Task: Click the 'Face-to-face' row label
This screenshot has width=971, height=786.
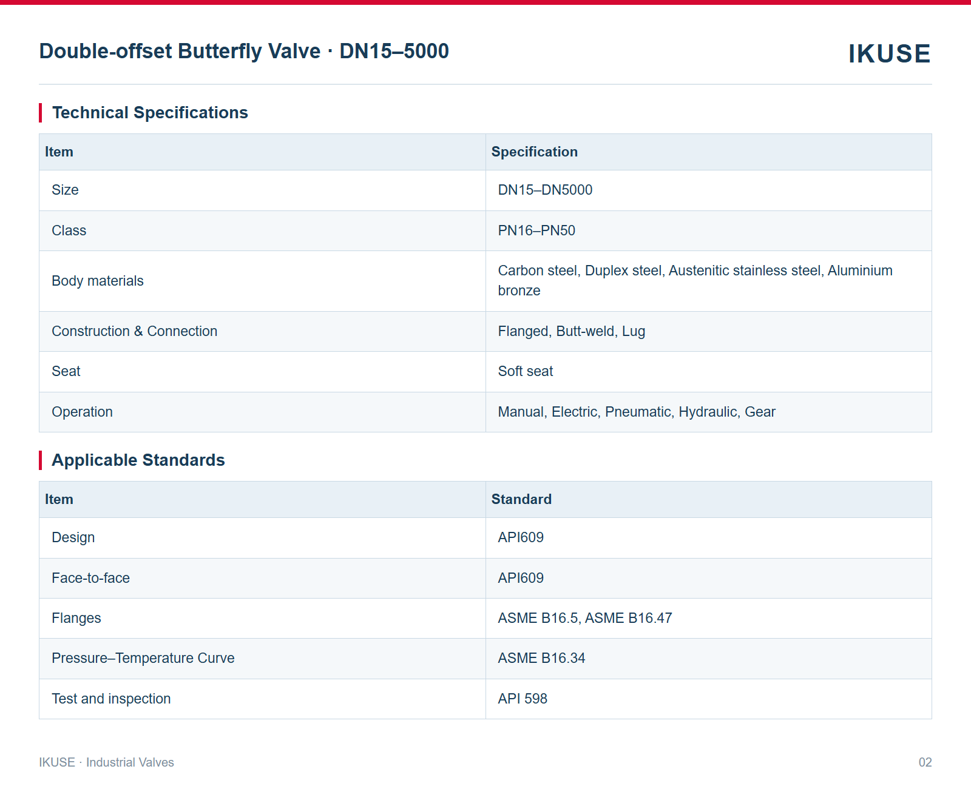Action: [90, 578]
